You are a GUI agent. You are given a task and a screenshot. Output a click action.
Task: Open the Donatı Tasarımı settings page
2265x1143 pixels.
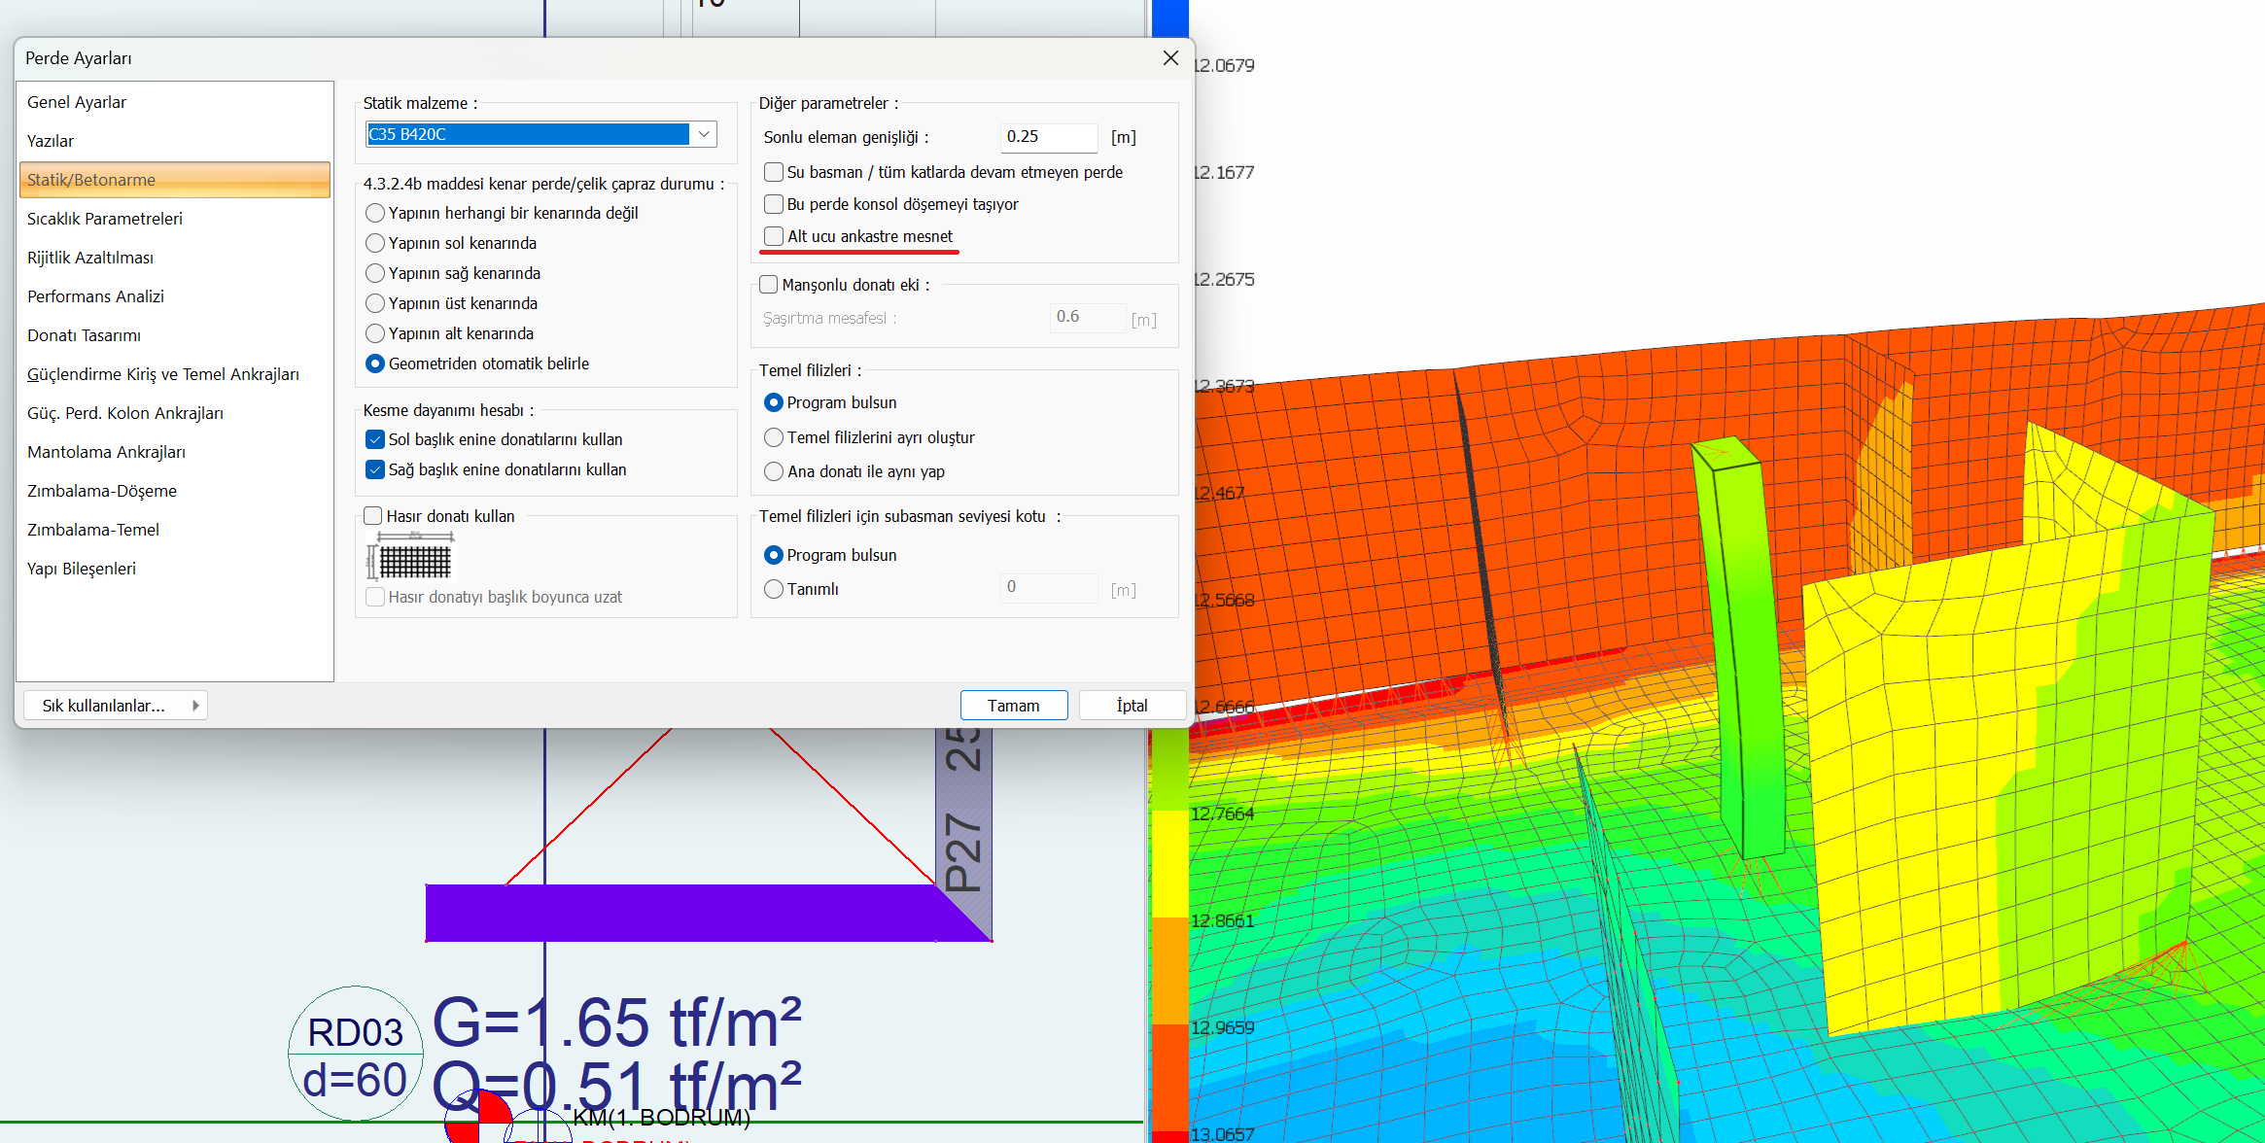click(84, 335)
